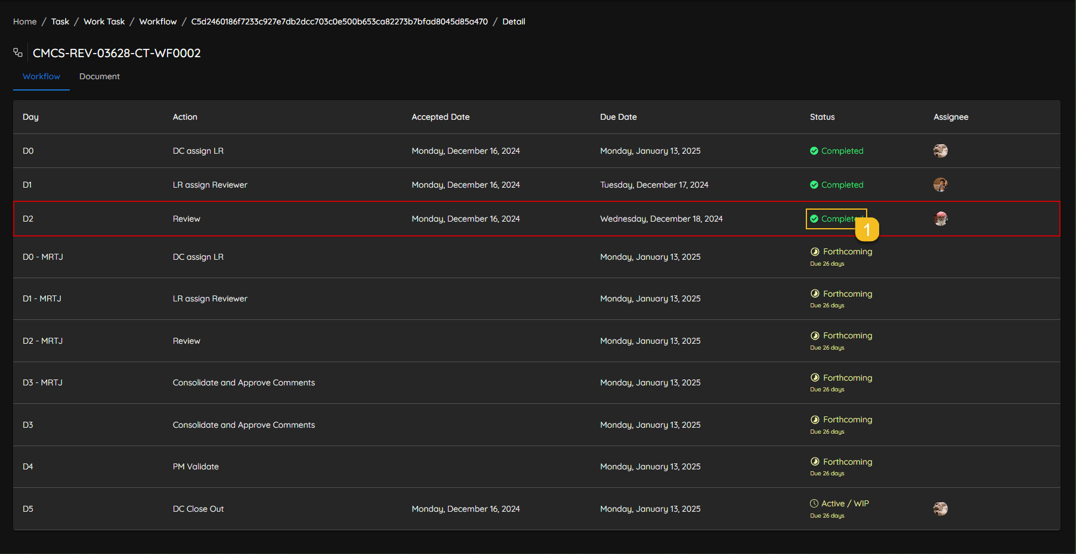Screen dimensions: 1076x554
Task: Go to Home in the breadcrumb
Action: click(x=24, y=21)
